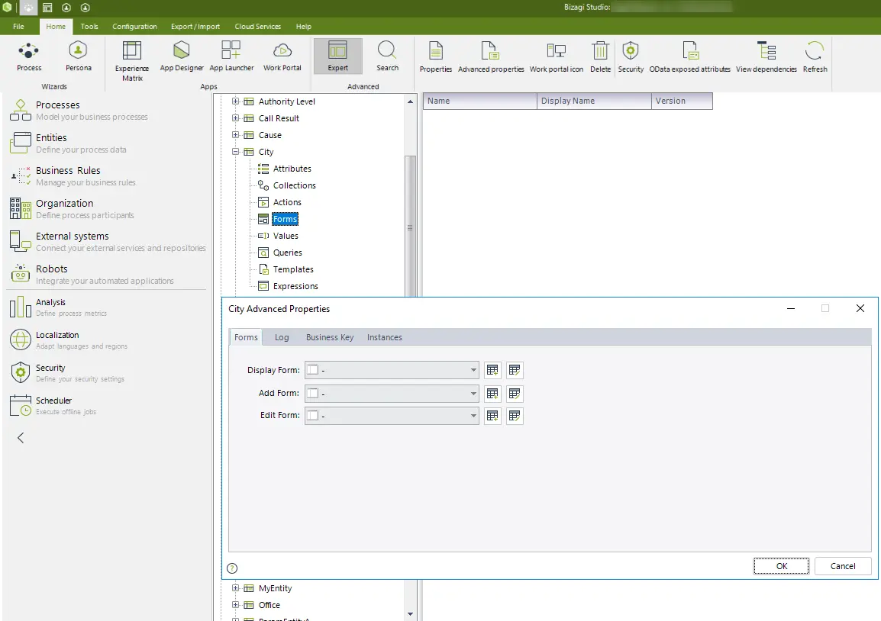
Task: Open OData exposed attributes
Action: tap(690, 56)
